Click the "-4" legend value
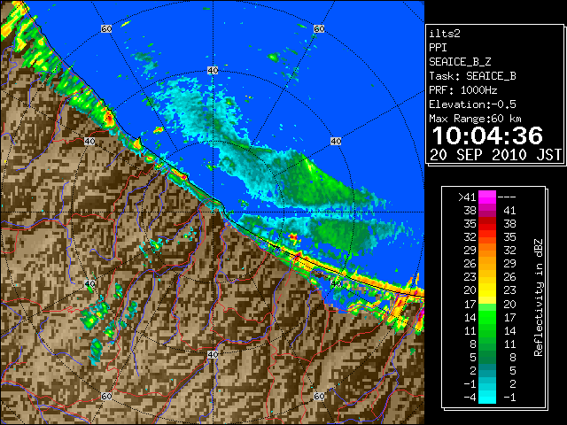The image size is (567, 425). (470, 398)
